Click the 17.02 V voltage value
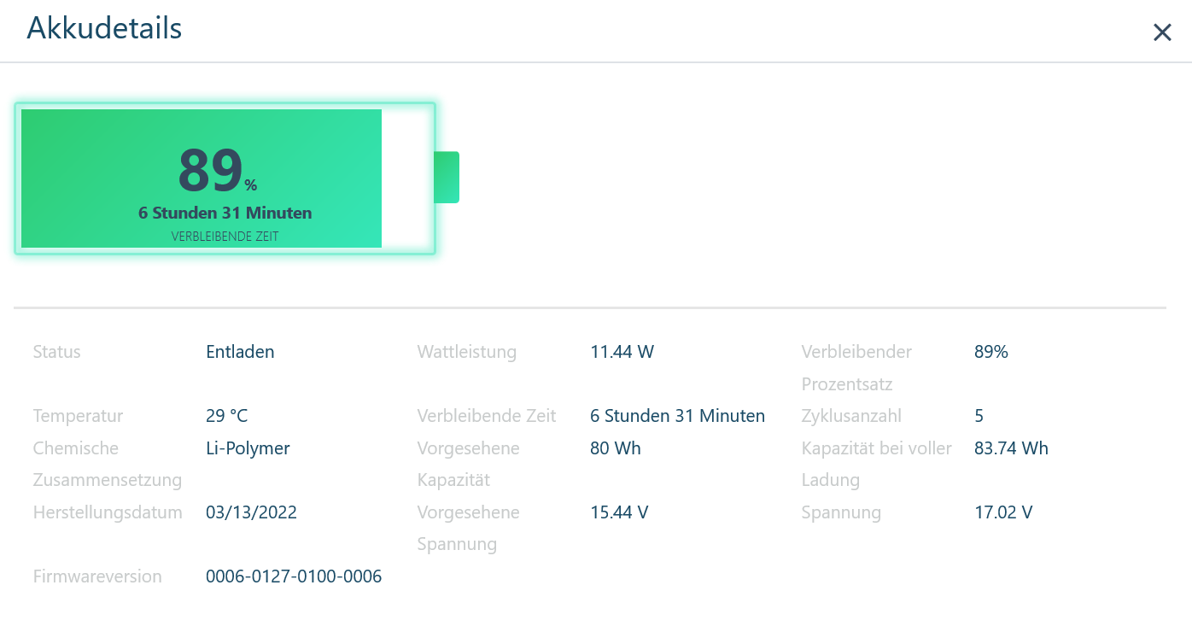The height and width of the screenshot is (626, 1192). coord(1003,512)
